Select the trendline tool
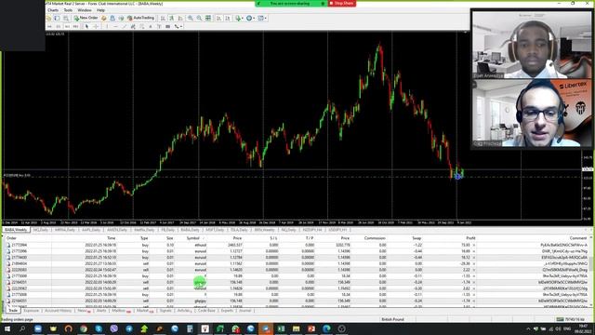Screen dimensions: 595x335 124,27
